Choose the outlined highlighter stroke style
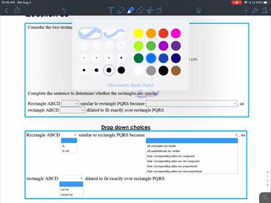 [90, 33]
